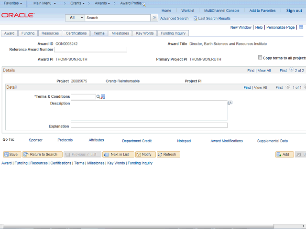Open the Award Profile breadcrumb

[131, 3]
